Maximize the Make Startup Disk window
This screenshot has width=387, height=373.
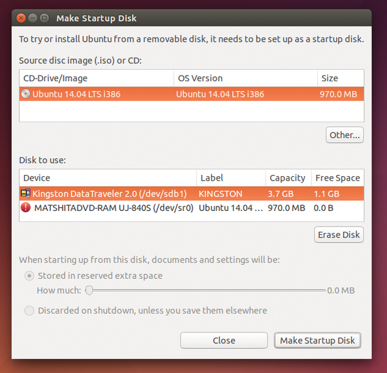click(x=44, y=18)
